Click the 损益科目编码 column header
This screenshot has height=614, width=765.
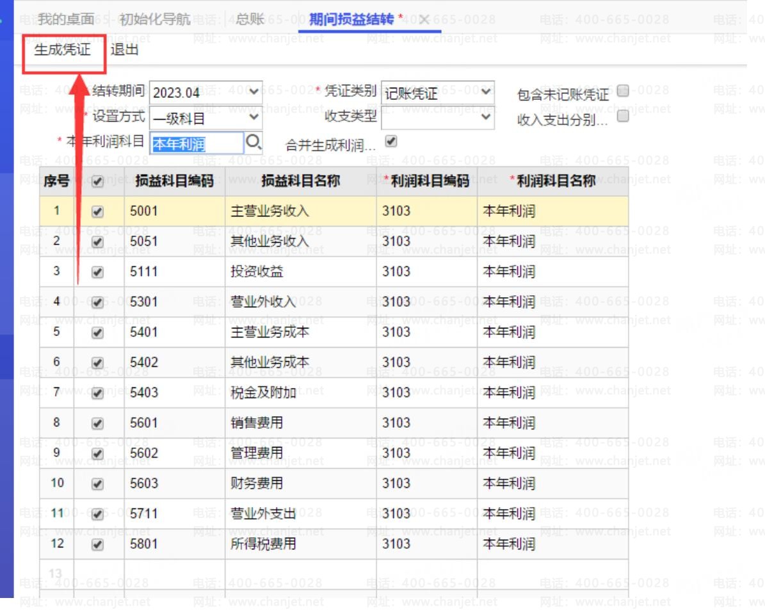pyautogui.click(x=175, y=181)
